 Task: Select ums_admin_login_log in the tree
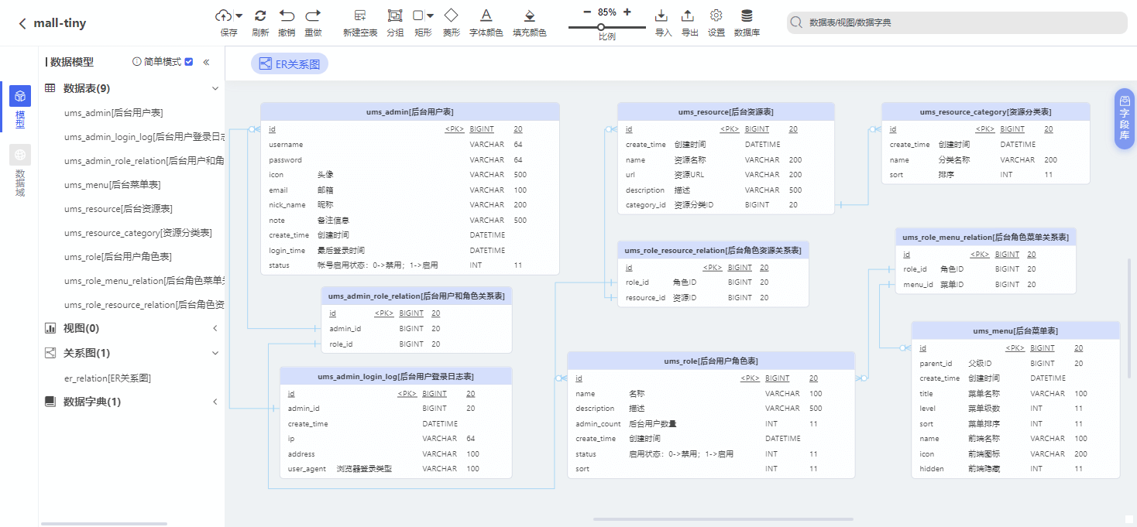pos(144,137)
